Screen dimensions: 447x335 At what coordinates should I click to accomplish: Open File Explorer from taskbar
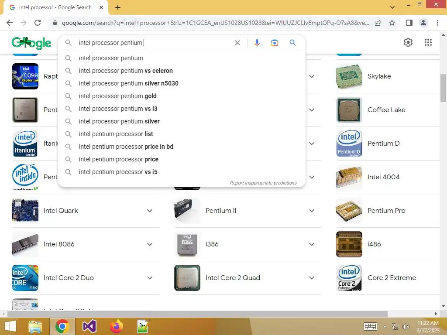[35, 326]
